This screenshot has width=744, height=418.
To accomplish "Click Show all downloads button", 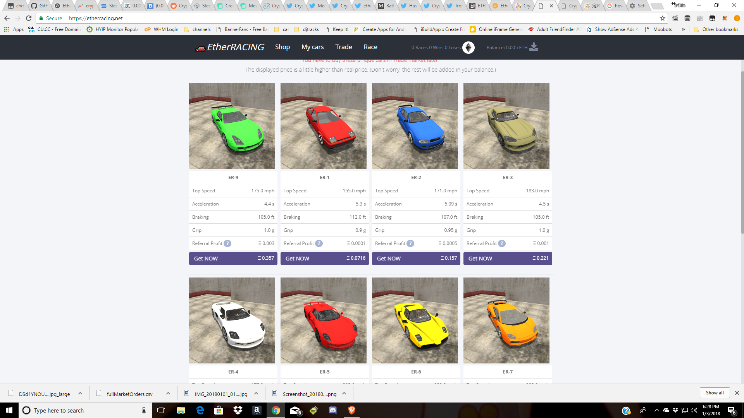I will 715,393.
